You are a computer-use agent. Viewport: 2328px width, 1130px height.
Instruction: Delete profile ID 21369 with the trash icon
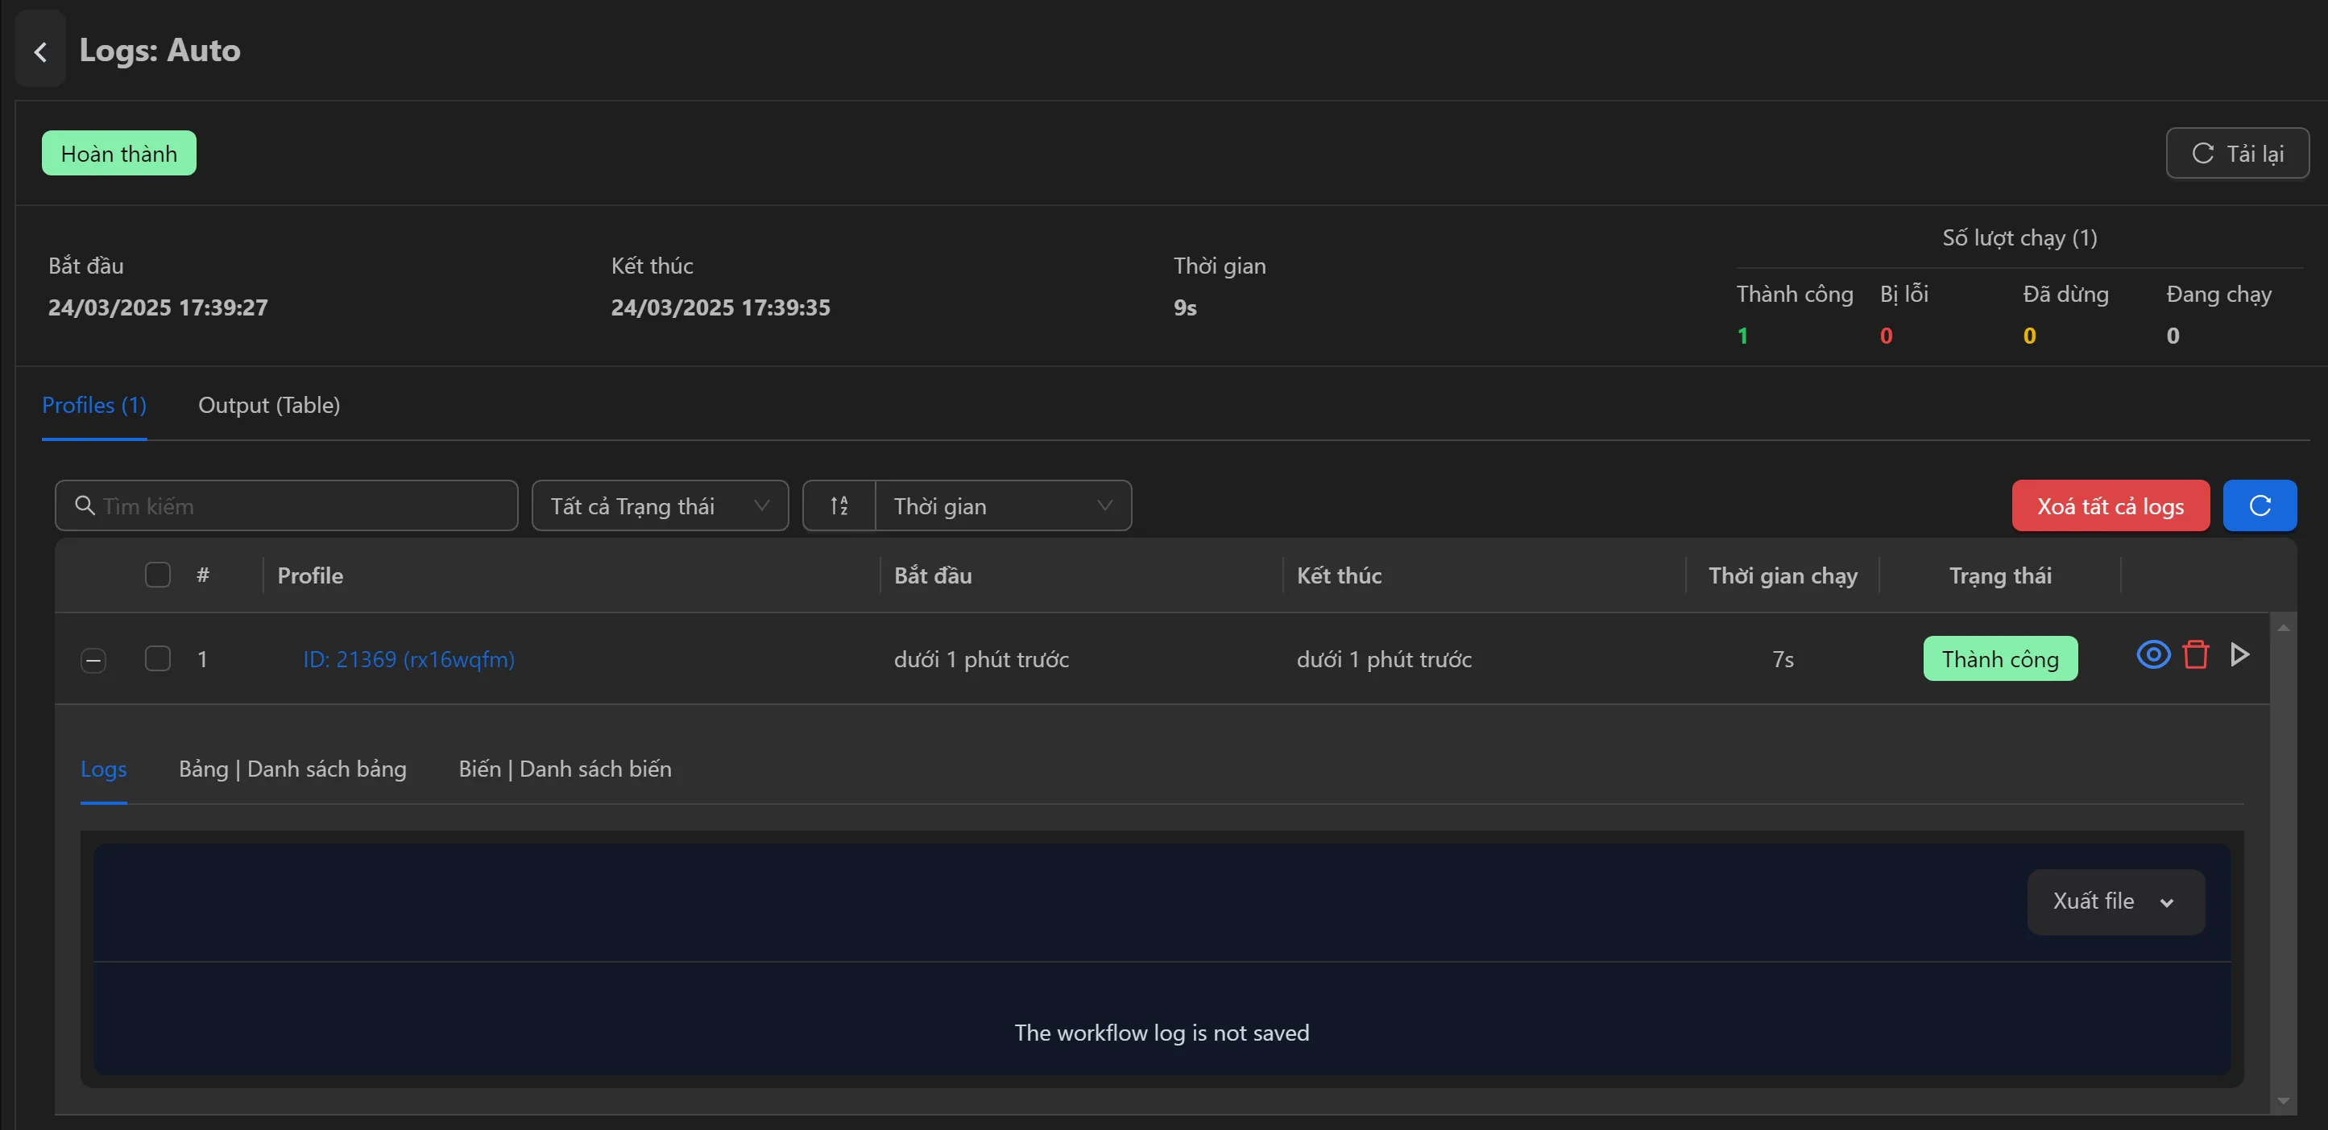[x=2196, y=654]
